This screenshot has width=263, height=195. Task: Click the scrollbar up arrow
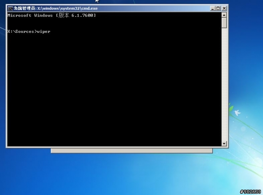(224, 15)
